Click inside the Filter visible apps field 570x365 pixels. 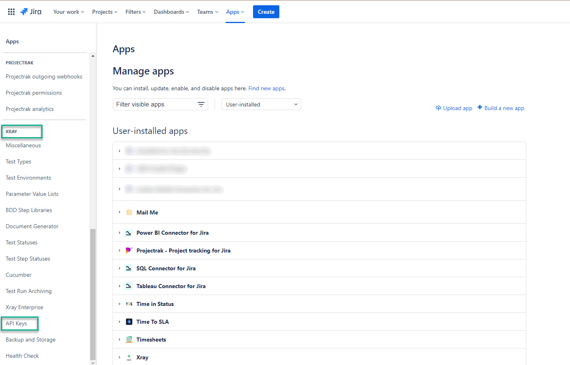[x=154, y=104]
